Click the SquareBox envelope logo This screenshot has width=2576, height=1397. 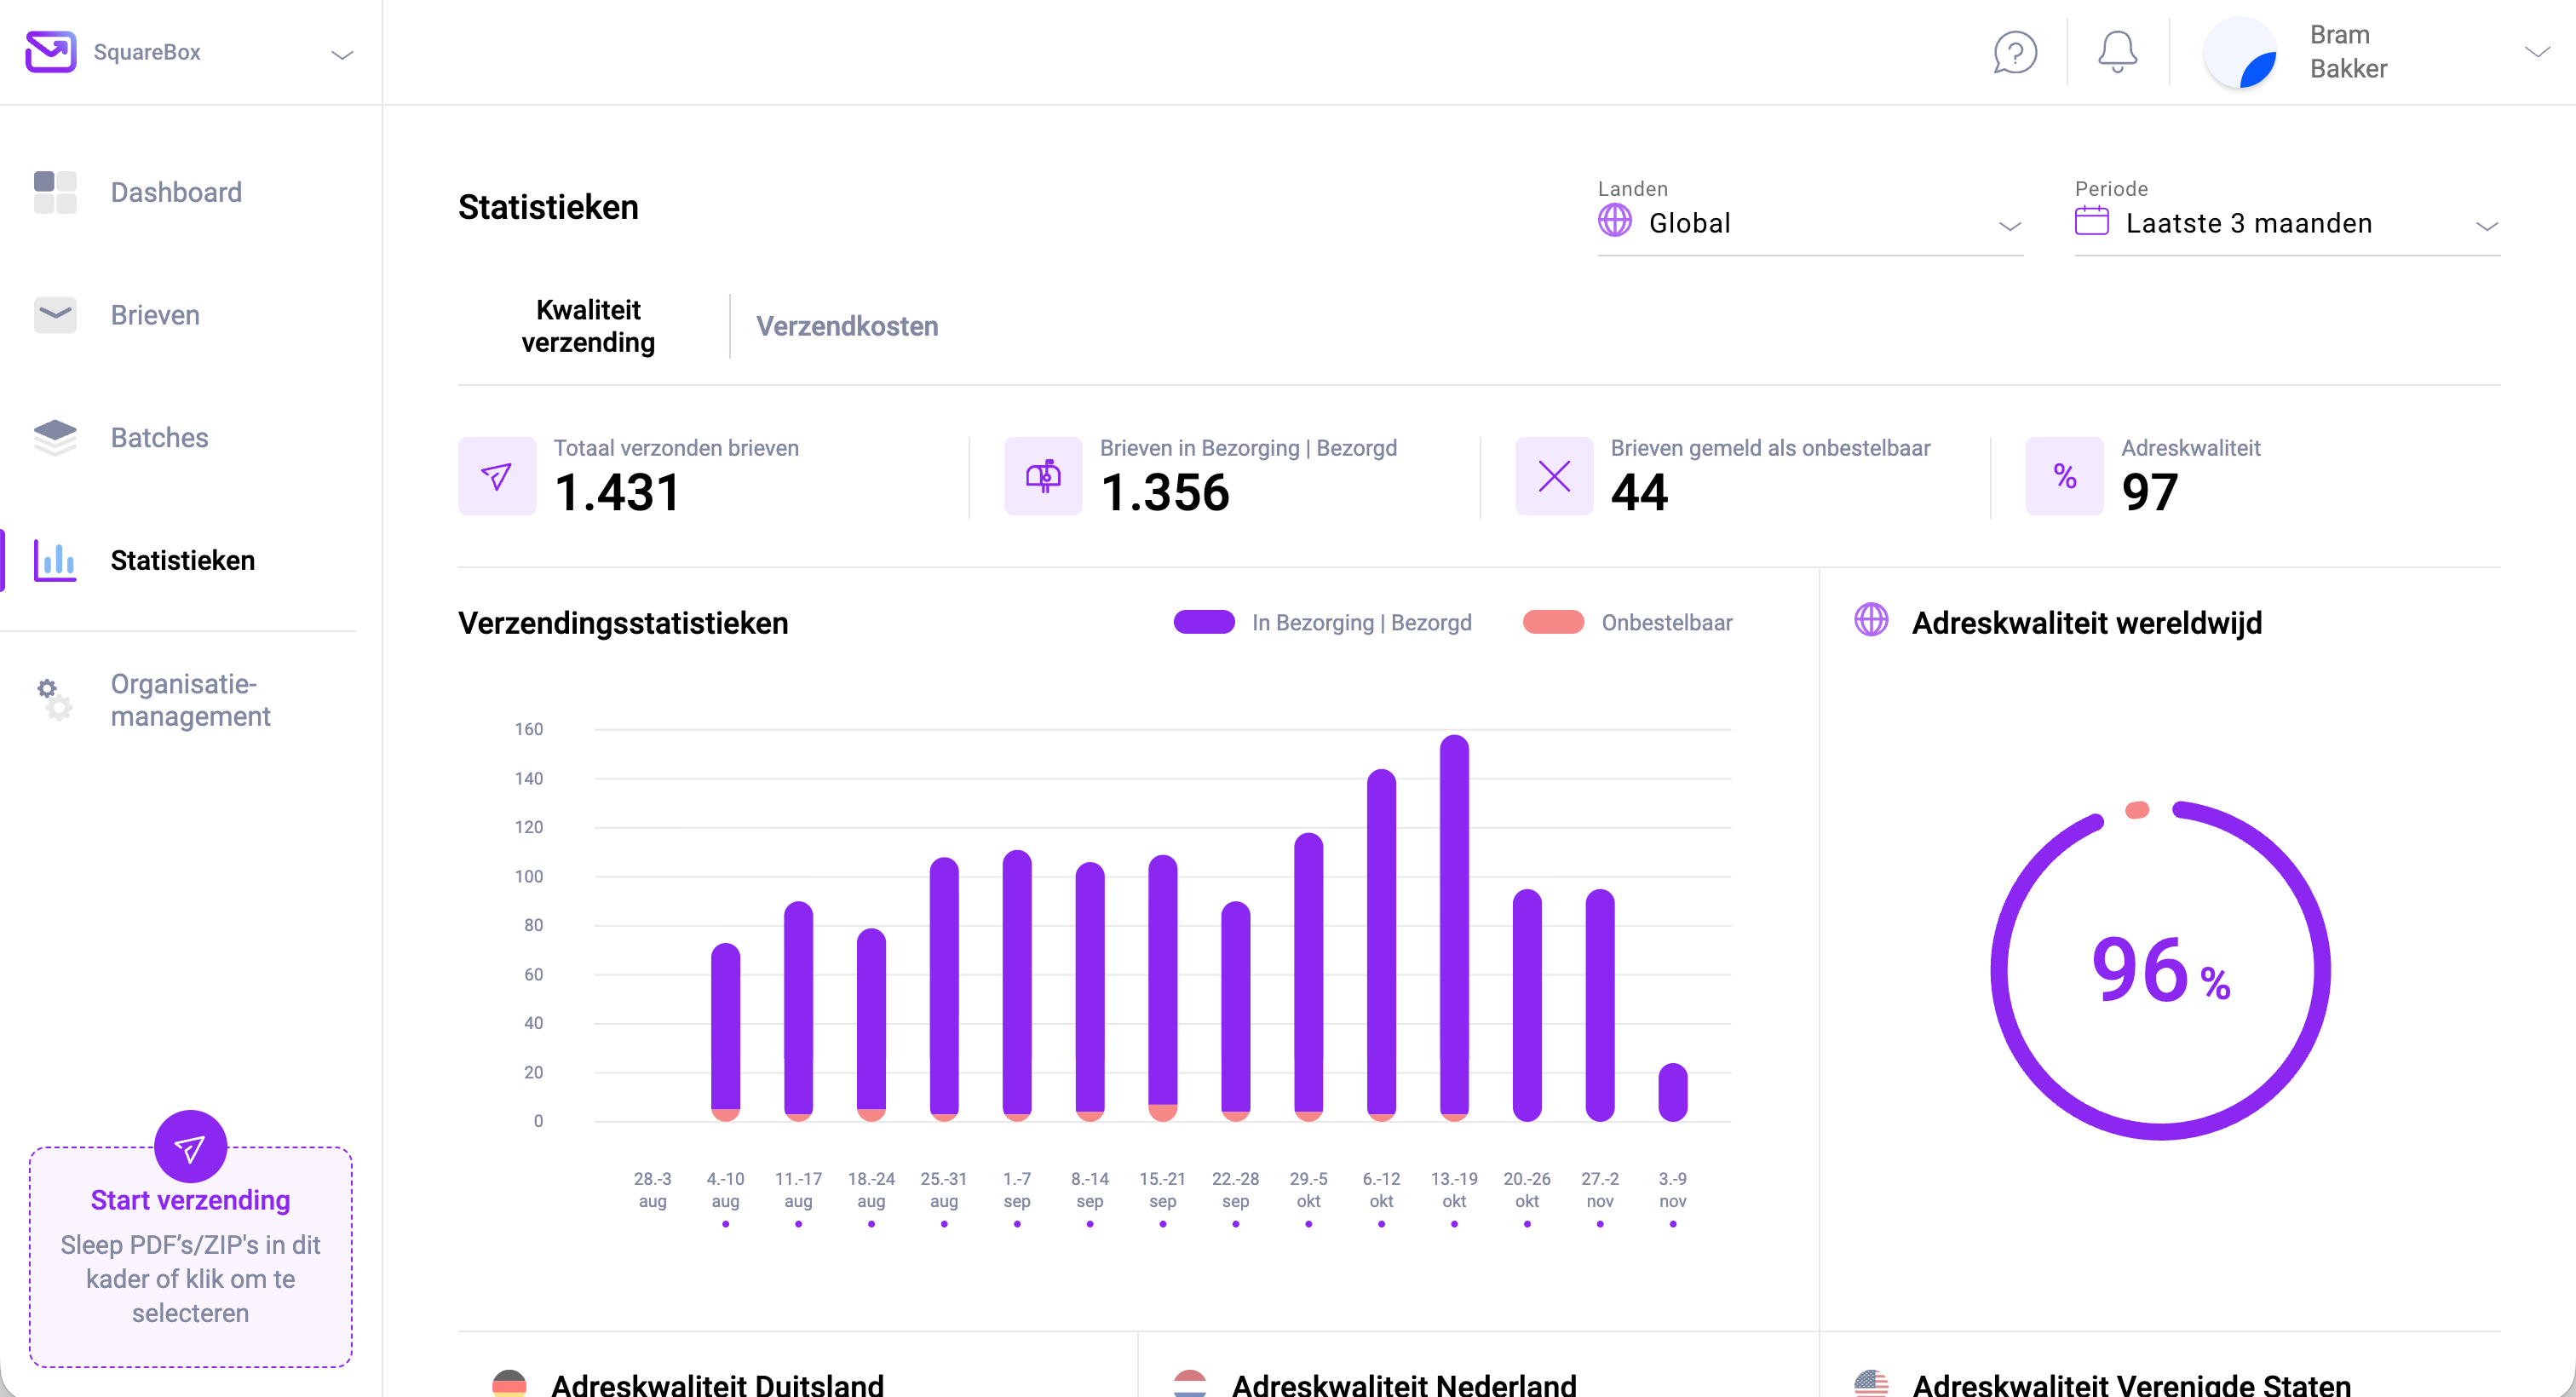[51, 52]
